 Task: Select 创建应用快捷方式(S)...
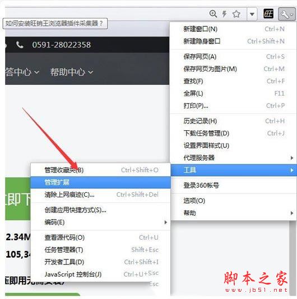coord(101,210)
